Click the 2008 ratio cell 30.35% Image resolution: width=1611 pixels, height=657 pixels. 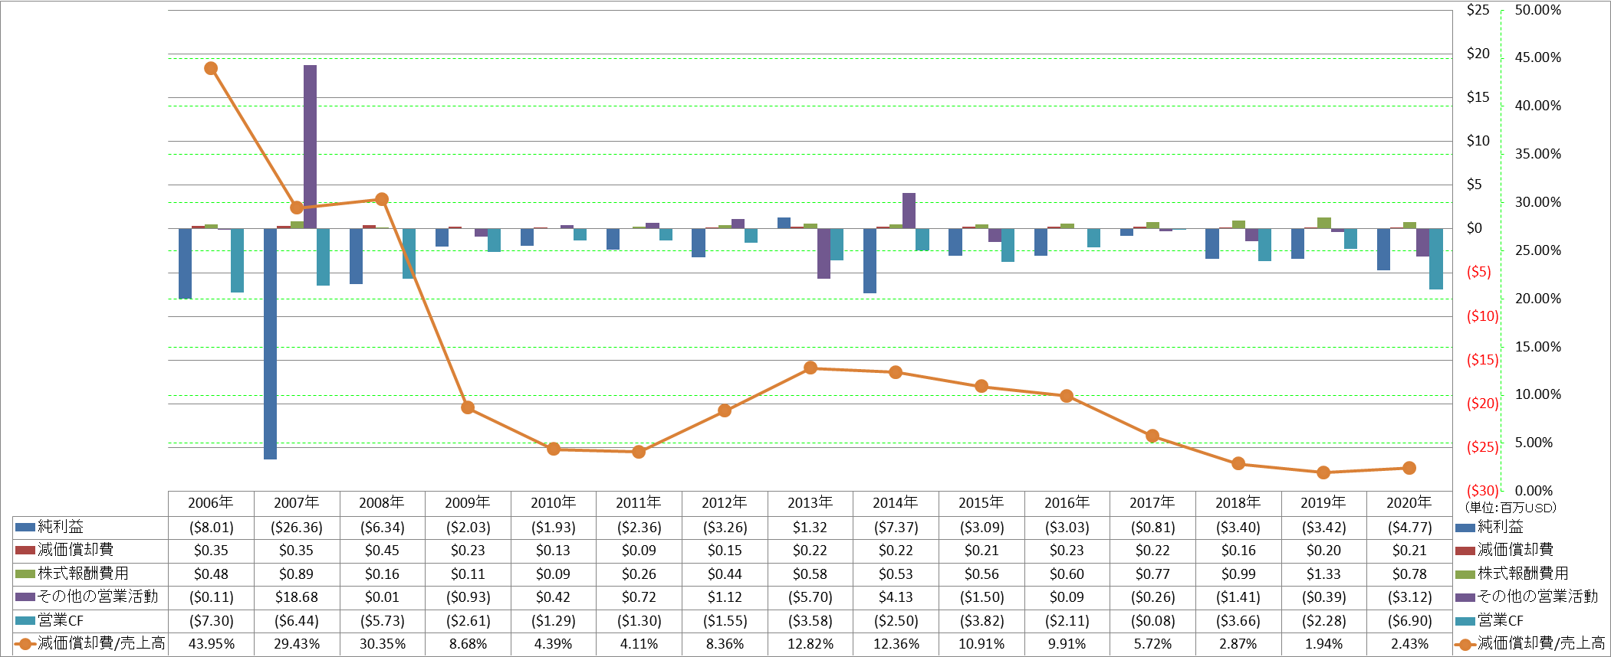pyautogui.click(x=383, y=644)
